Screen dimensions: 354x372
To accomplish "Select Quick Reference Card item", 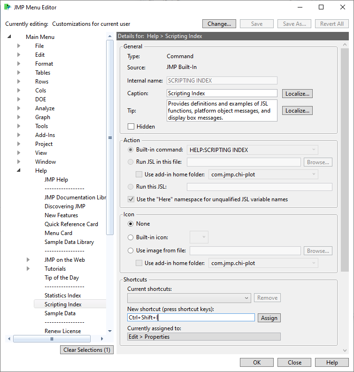I will click(x=71, y=224).
